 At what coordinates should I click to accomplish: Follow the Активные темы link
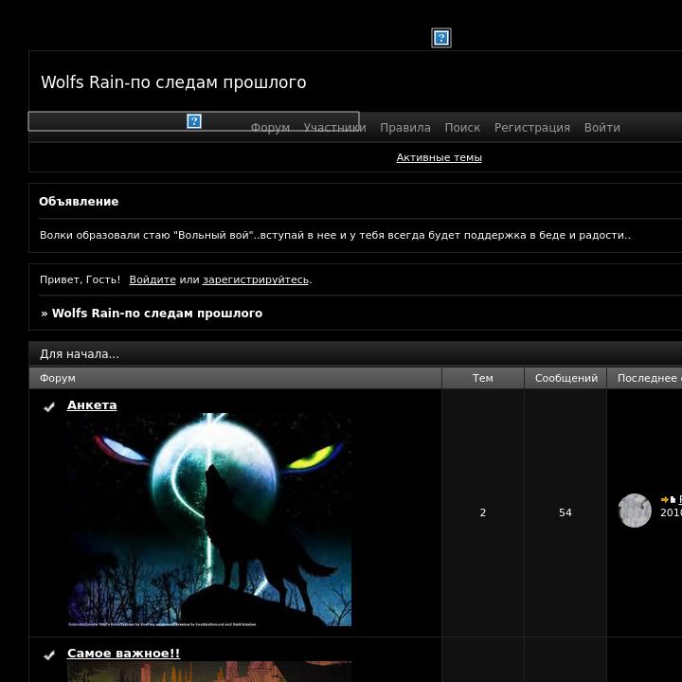[439, 157]
